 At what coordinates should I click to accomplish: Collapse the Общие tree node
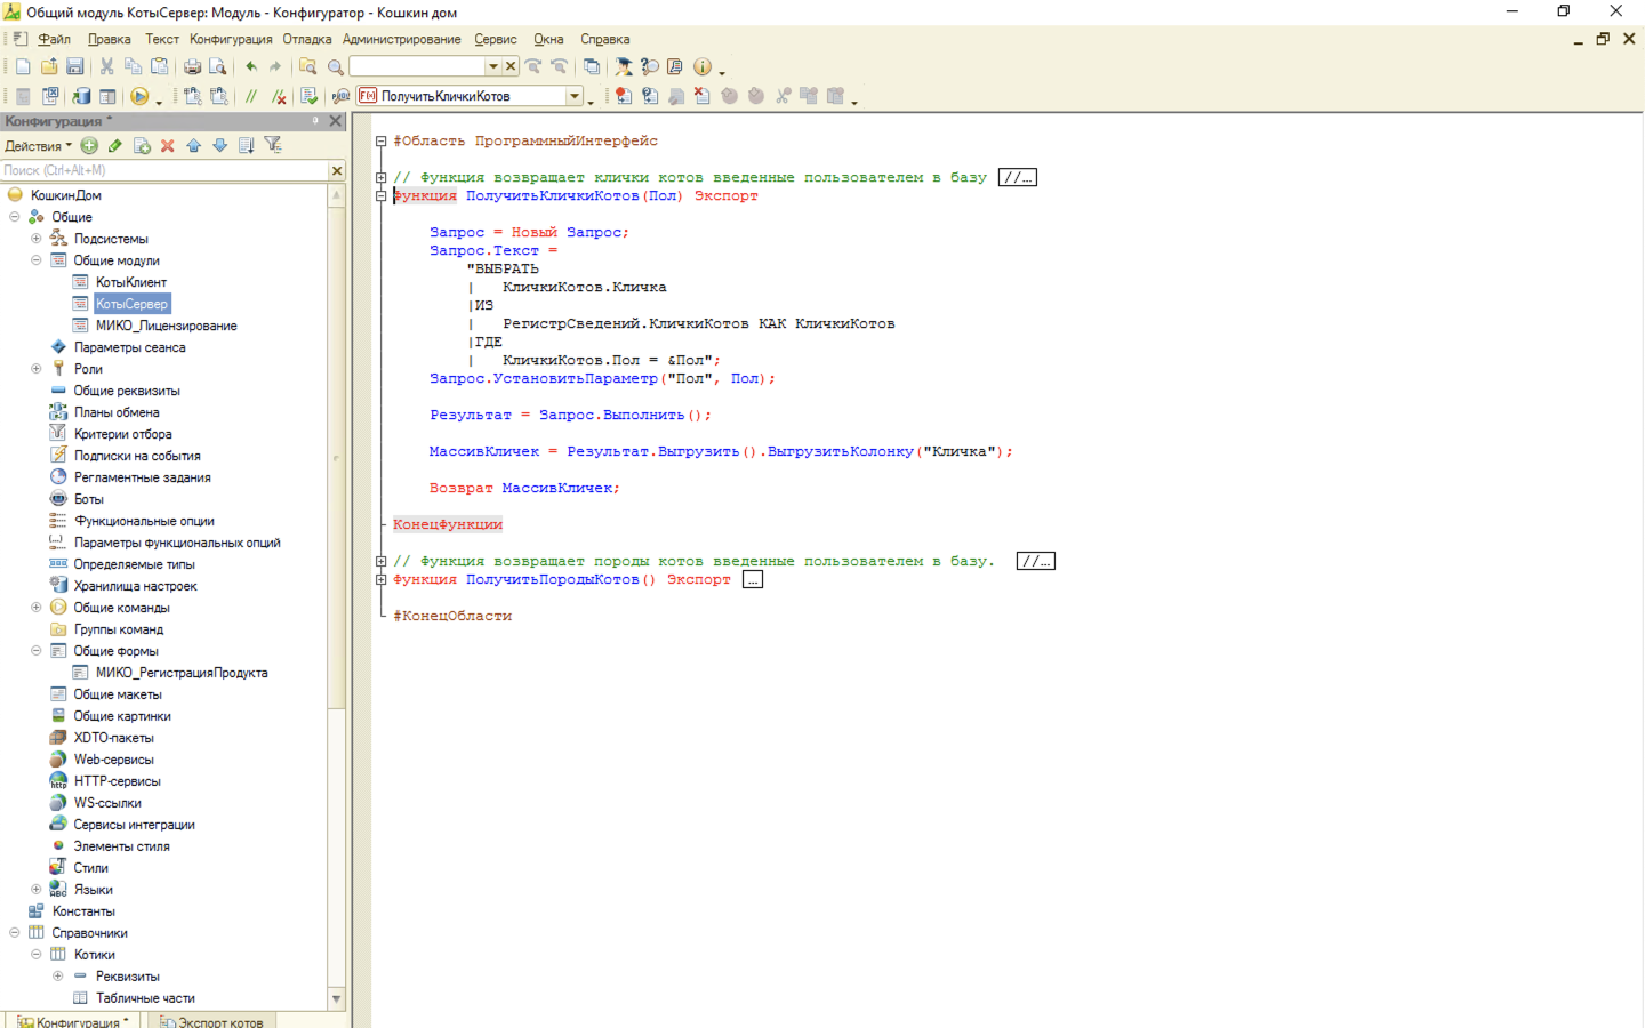click(x=14, y=216)
